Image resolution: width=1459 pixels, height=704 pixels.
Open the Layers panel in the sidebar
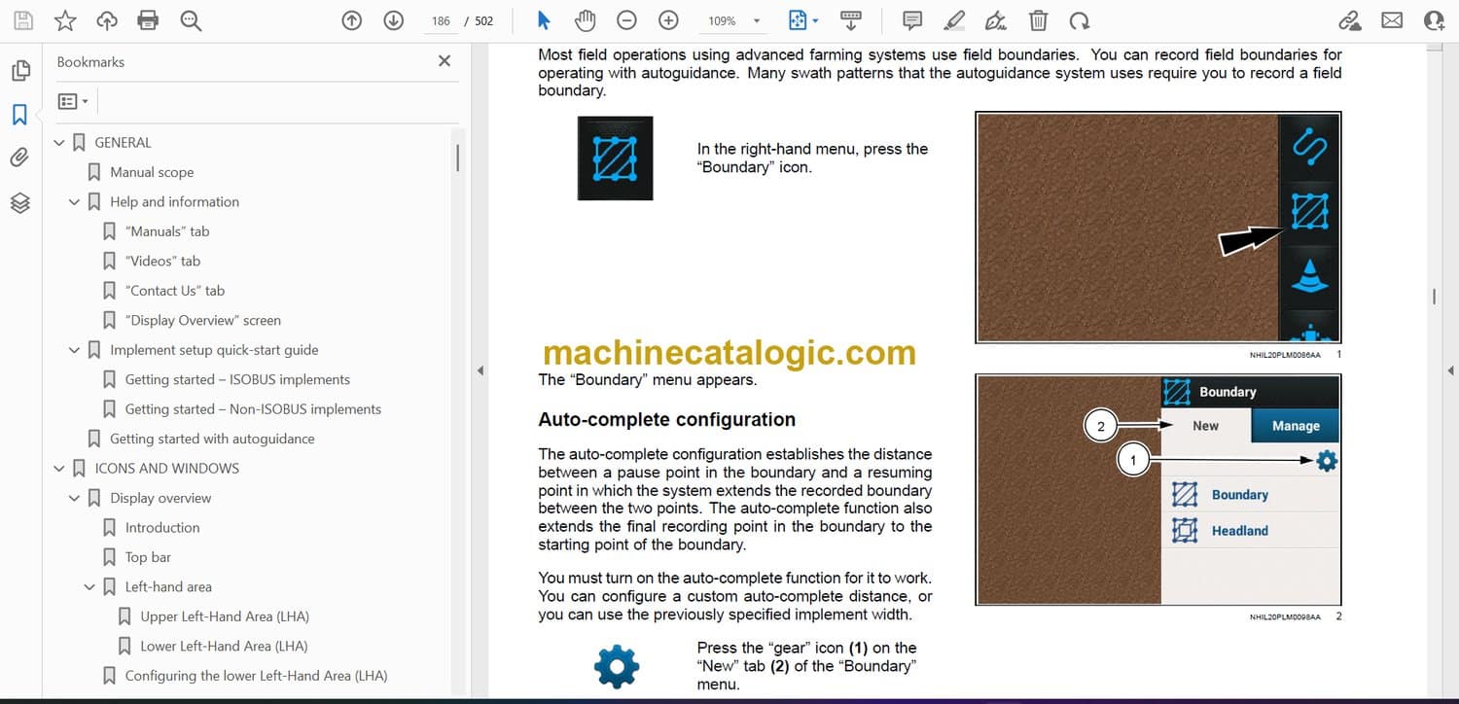click(x=19, y=202)
